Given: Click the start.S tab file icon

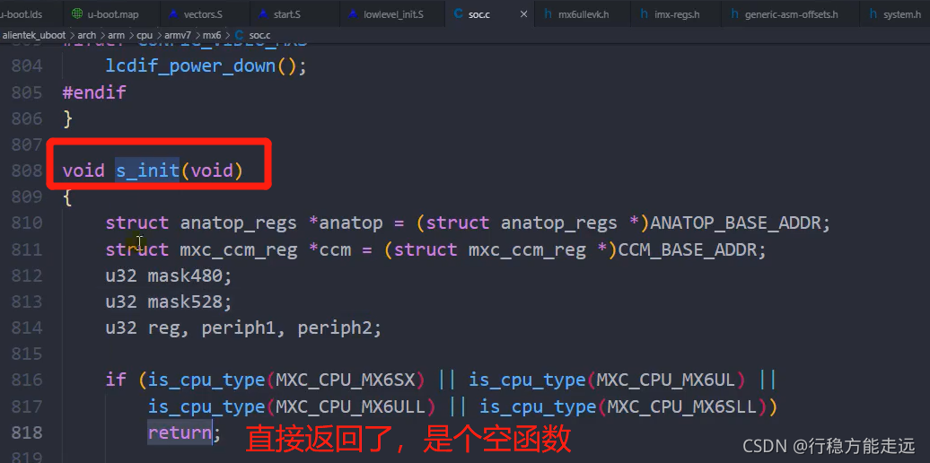Looking at the screenshot, I should coord(263,13).
